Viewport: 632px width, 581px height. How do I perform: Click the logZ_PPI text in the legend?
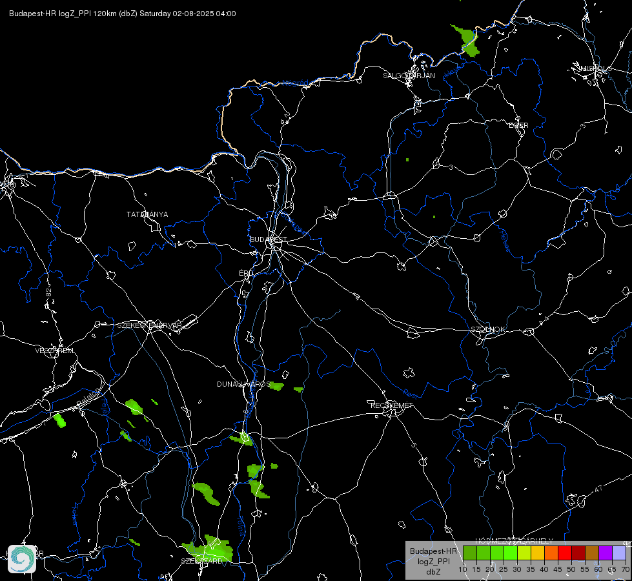pyautogui.click(x=434, y=562)
